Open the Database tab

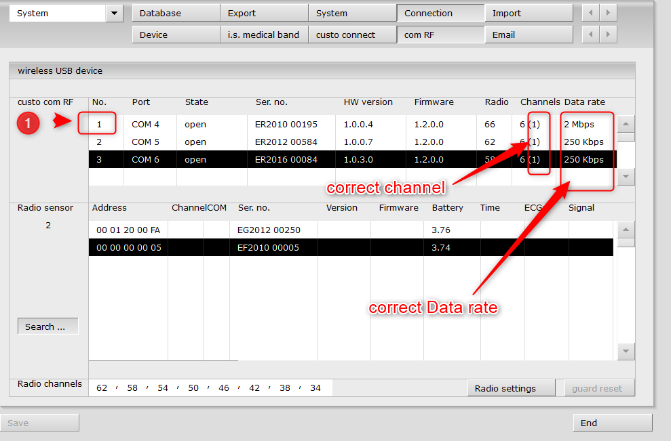[176, 13]
